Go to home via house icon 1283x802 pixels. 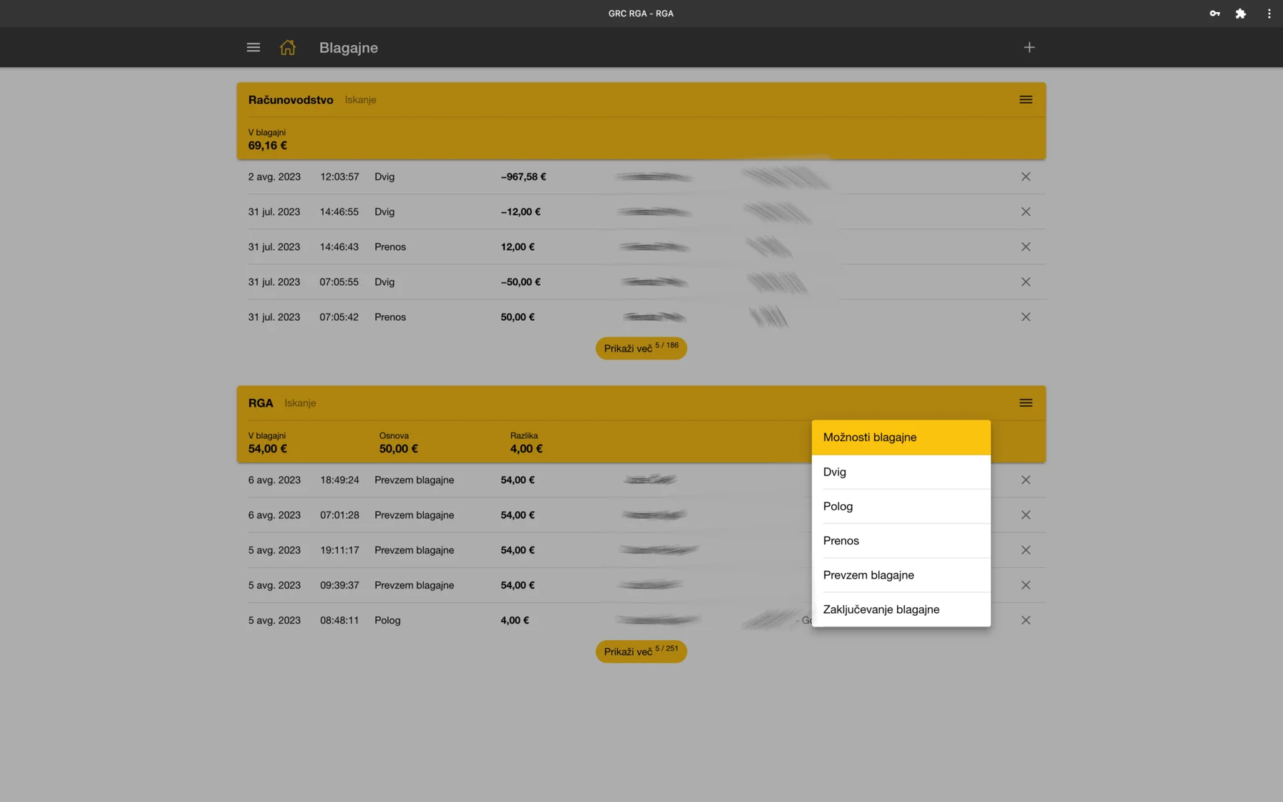point(287,47)
